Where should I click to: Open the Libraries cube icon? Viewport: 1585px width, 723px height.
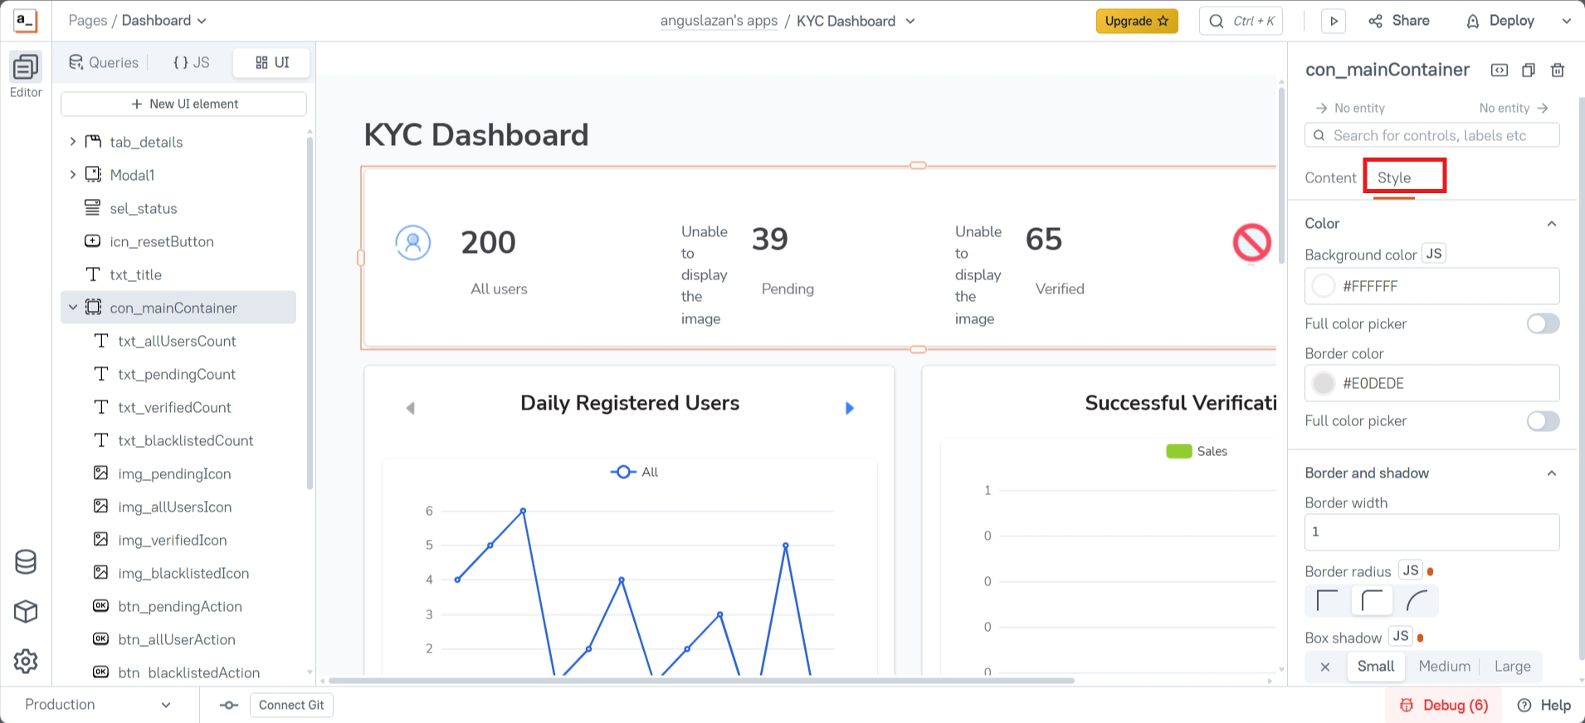26,612
